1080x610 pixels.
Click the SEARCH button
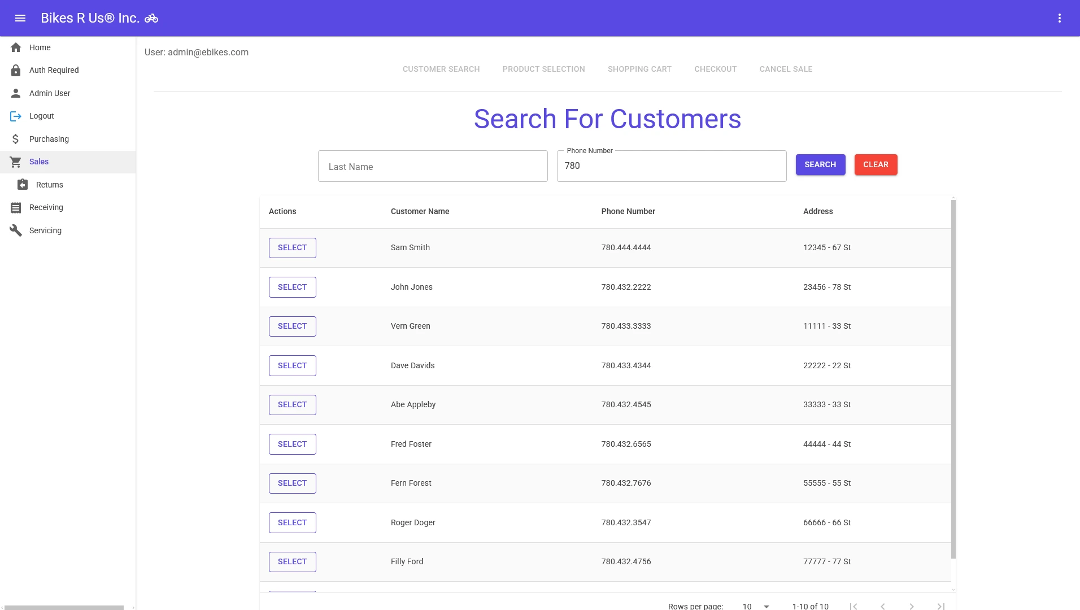820,164
